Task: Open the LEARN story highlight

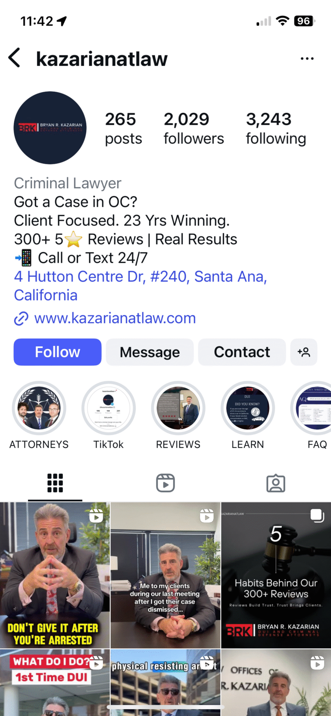Action: [248, 408]
